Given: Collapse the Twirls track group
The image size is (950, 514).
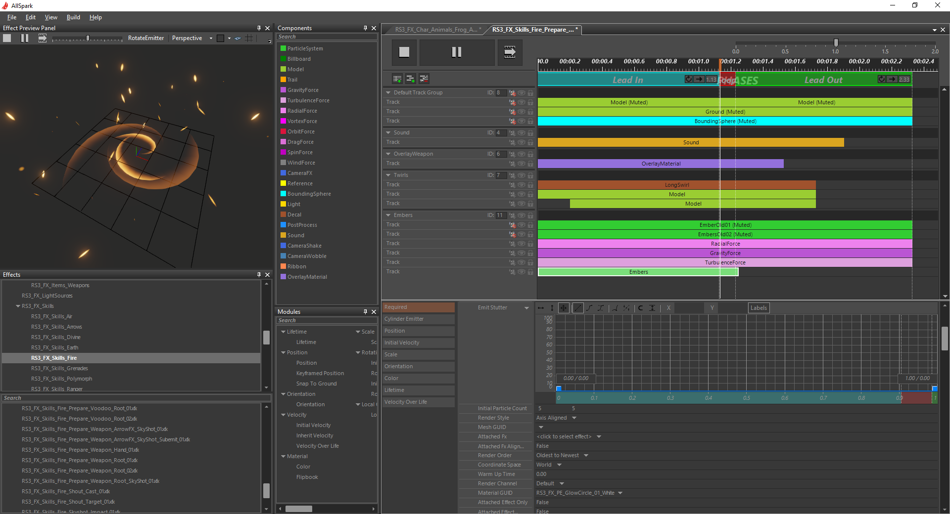Looking at the screenshot, I should click(x=388, y=175).
